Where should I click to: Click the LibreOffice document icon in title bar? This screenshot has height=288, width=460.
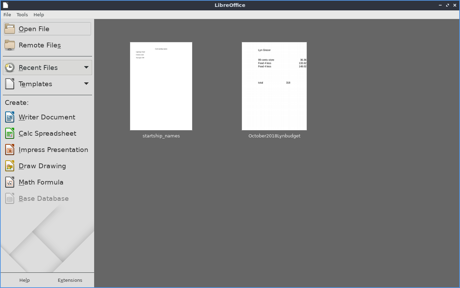click(6, 5)
